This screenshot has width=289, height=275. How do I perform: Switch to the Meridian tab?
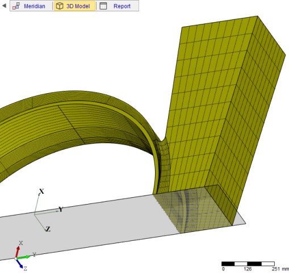point(31,6)
